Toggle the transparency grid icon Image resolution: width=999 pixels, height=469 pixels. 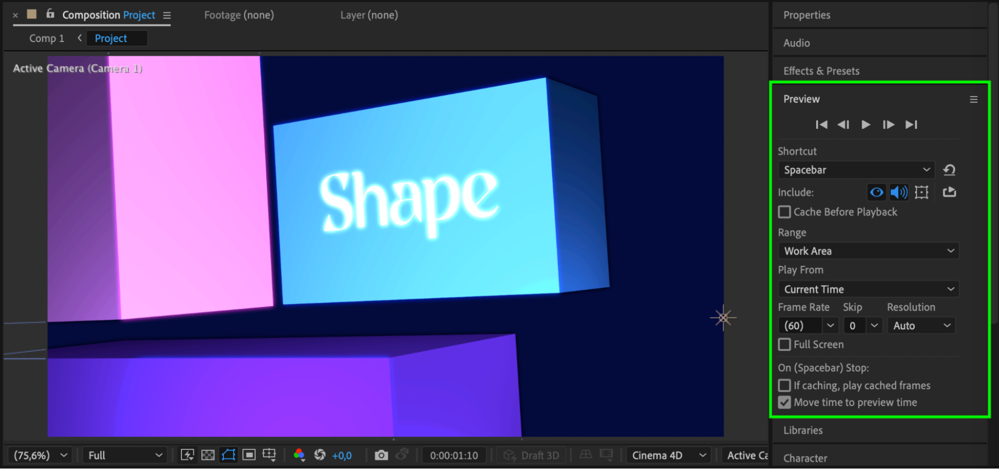coord(208,455)
